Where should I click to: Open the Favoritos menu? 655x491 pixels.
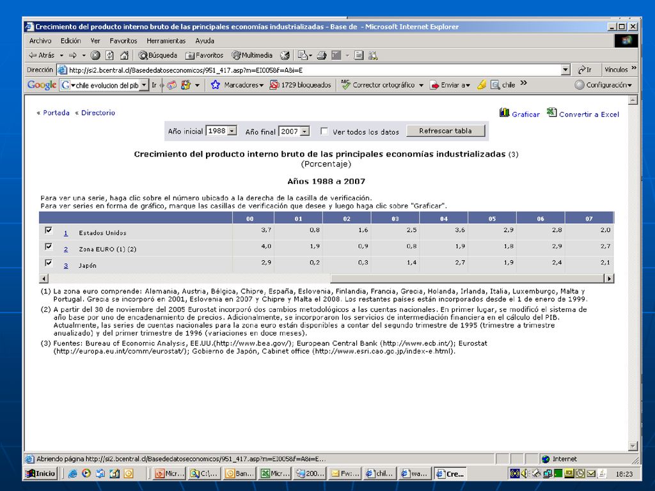click(x=123, y=40)
